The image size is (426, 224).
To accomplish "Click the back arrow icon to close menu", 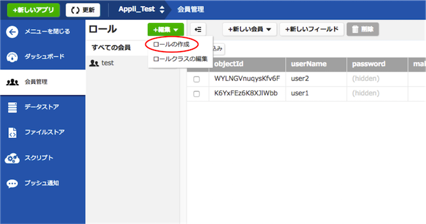I will (x=12, y=32).
